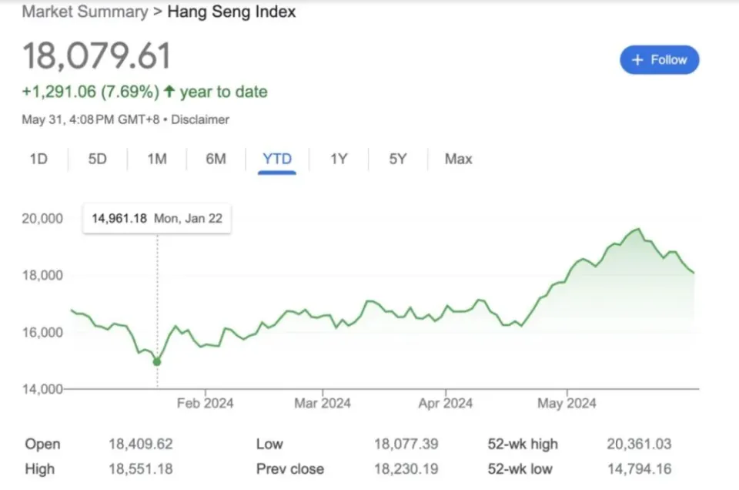Show the 1M chart range
The image size is (739, 490).
click(157, 159)
